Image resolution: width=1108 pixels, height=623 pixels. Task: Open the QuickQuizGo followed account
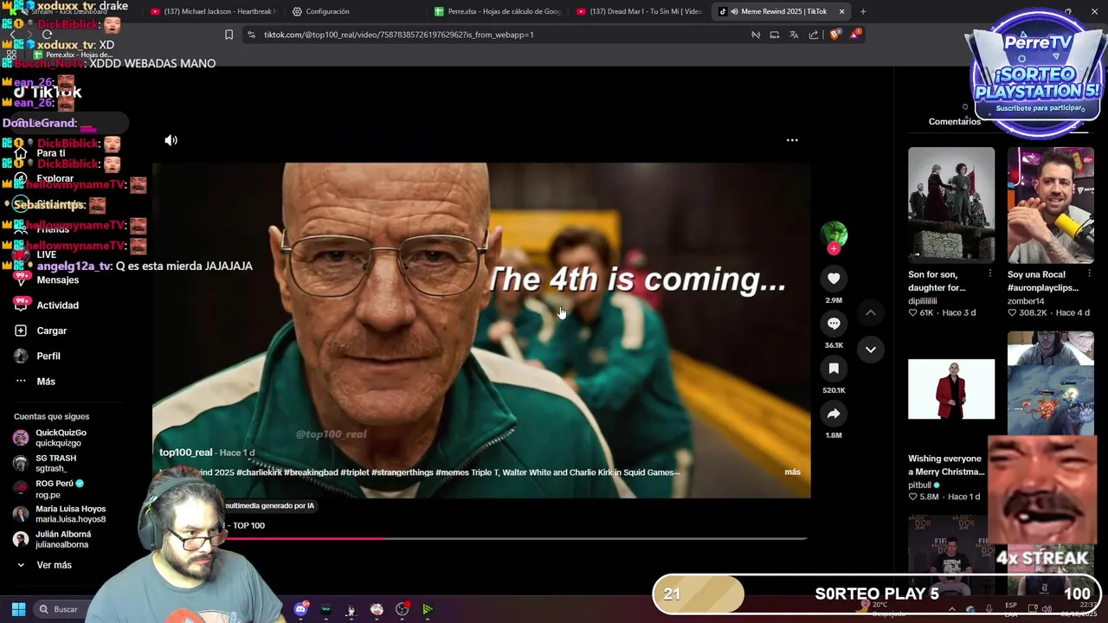pos(61,438)
